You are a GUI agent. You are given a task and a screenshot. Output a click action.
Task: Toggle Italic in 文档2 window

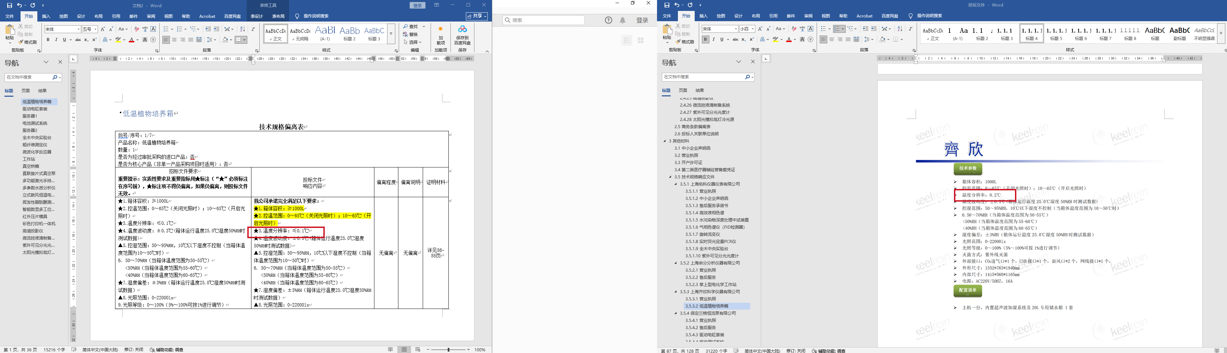pos(56,40)
